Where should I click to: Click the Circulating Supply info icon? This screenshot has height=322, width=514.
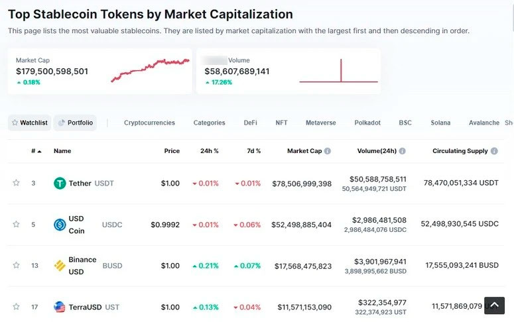494,151
